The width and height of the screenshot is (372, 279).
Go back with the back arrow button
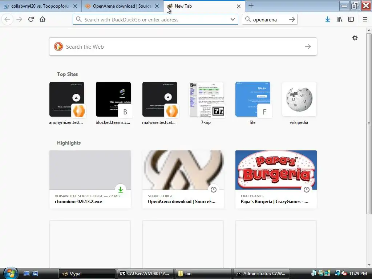point(7,20)
